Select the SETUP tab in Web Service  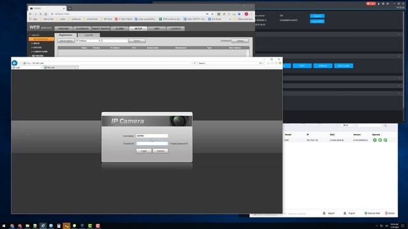[x=138, y=29]
